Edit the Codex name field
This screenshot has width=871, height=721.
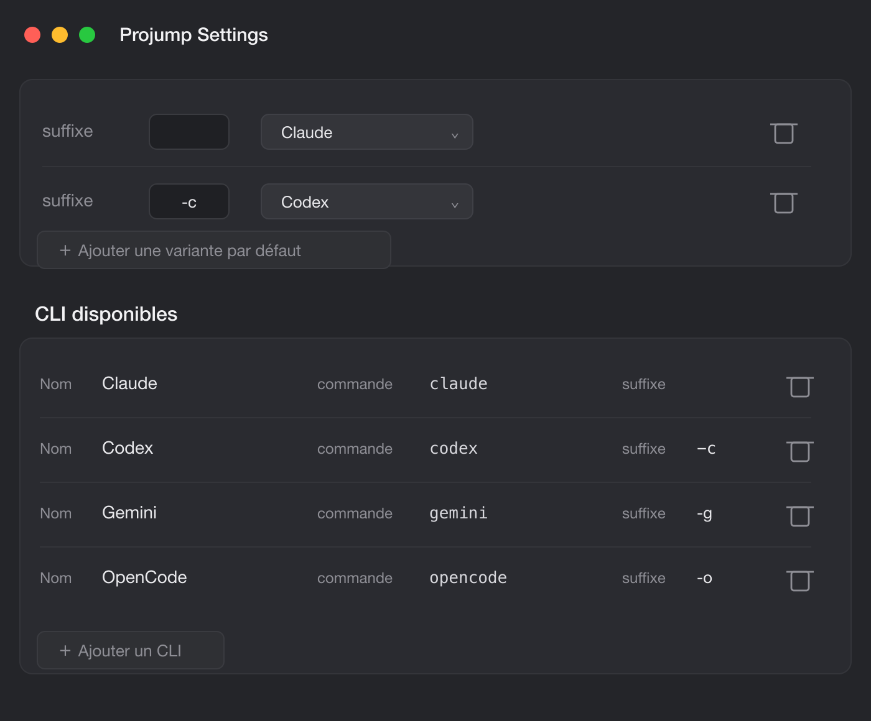click(x=128, y=448)
